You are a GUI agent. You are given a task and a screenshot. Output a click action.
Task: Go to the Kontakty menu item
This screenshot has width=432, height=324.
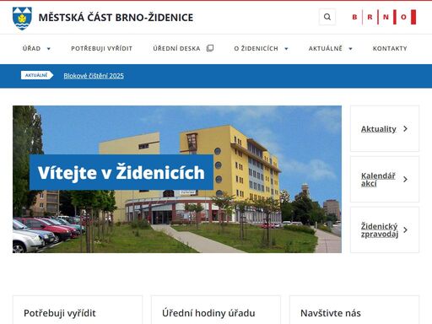click(390, 48)
